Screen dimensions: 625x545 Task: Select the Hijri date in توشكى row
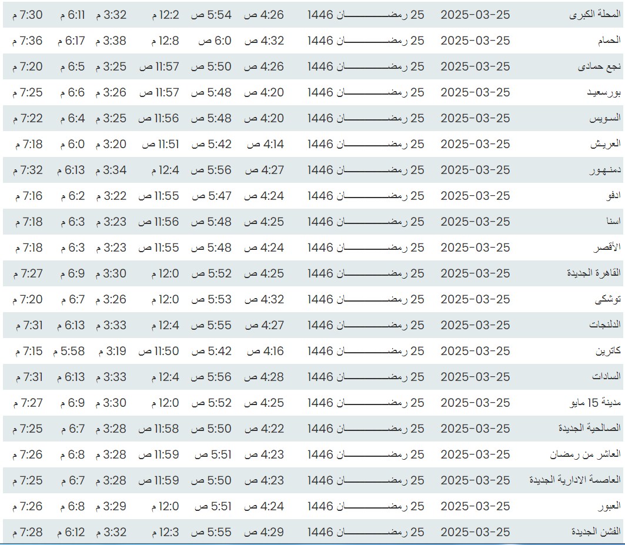(x=365, y=300)
